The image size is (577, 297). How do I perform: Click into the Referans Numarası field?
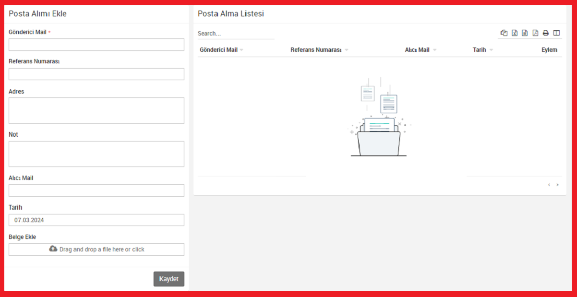[96, 74]
